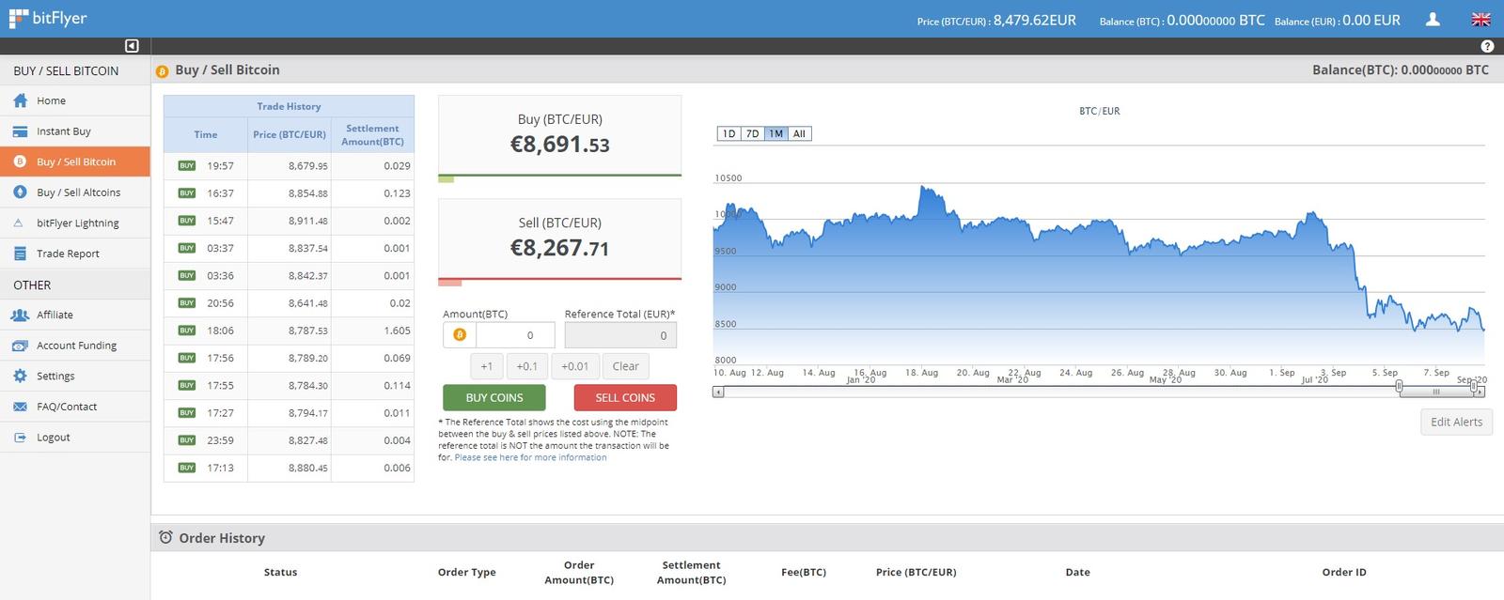
Task: Add 0.1 BTC with +0.1 button
Action: pos(527,366)
